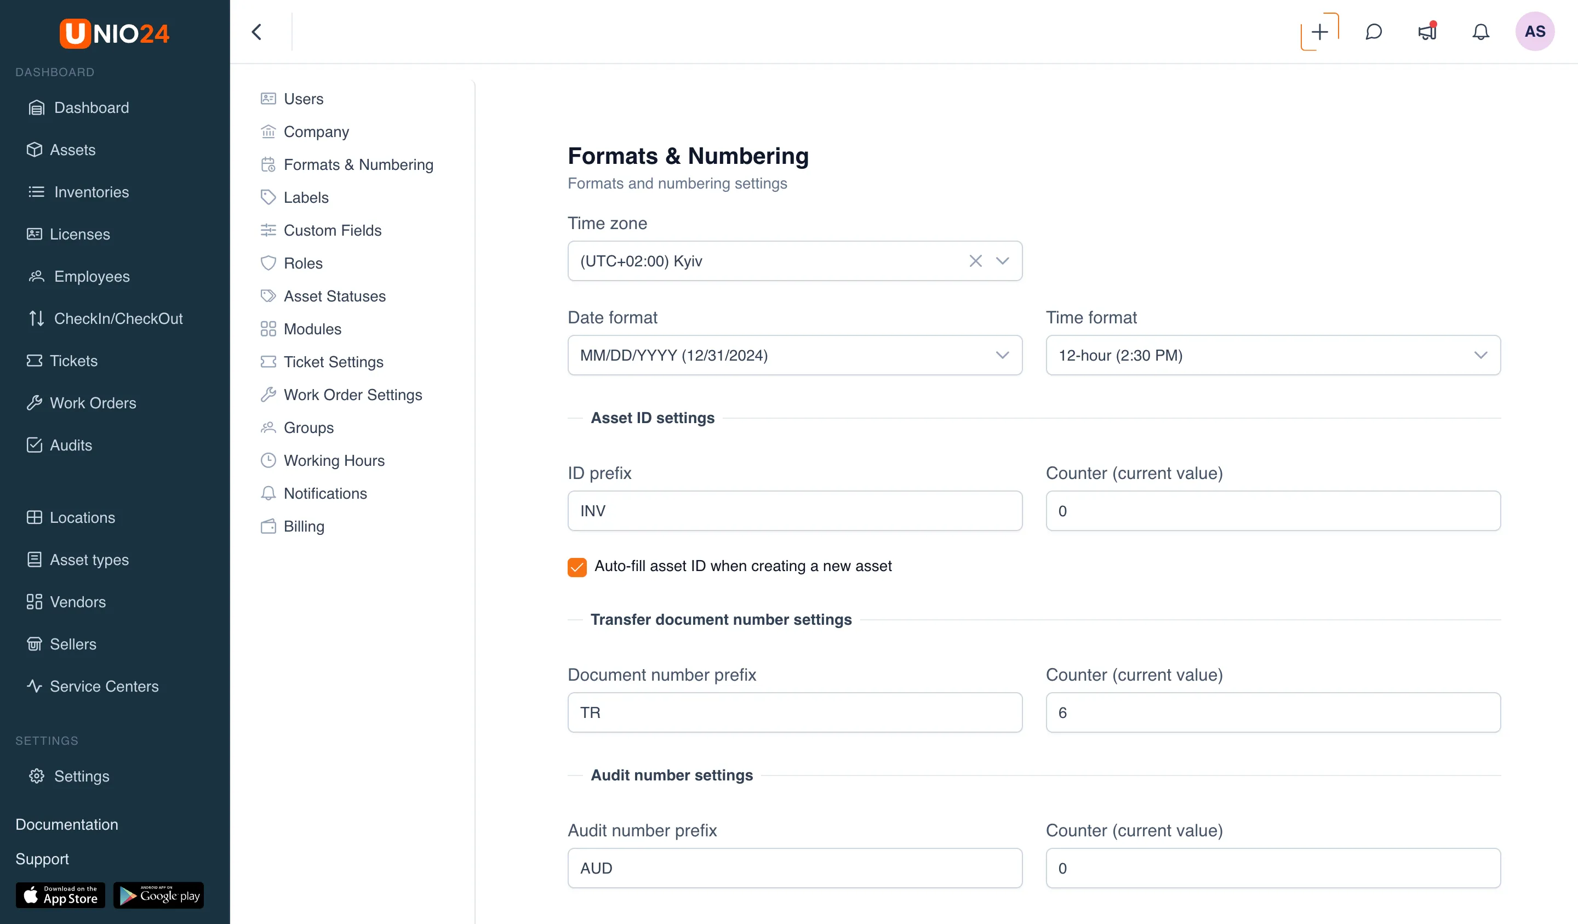This screenshot has height=924, width=1578.
Task: Open Groups settings
Action: [x=297, y=428]
